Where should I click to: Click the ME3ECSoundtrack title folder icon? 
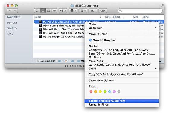tap(72, 6)
